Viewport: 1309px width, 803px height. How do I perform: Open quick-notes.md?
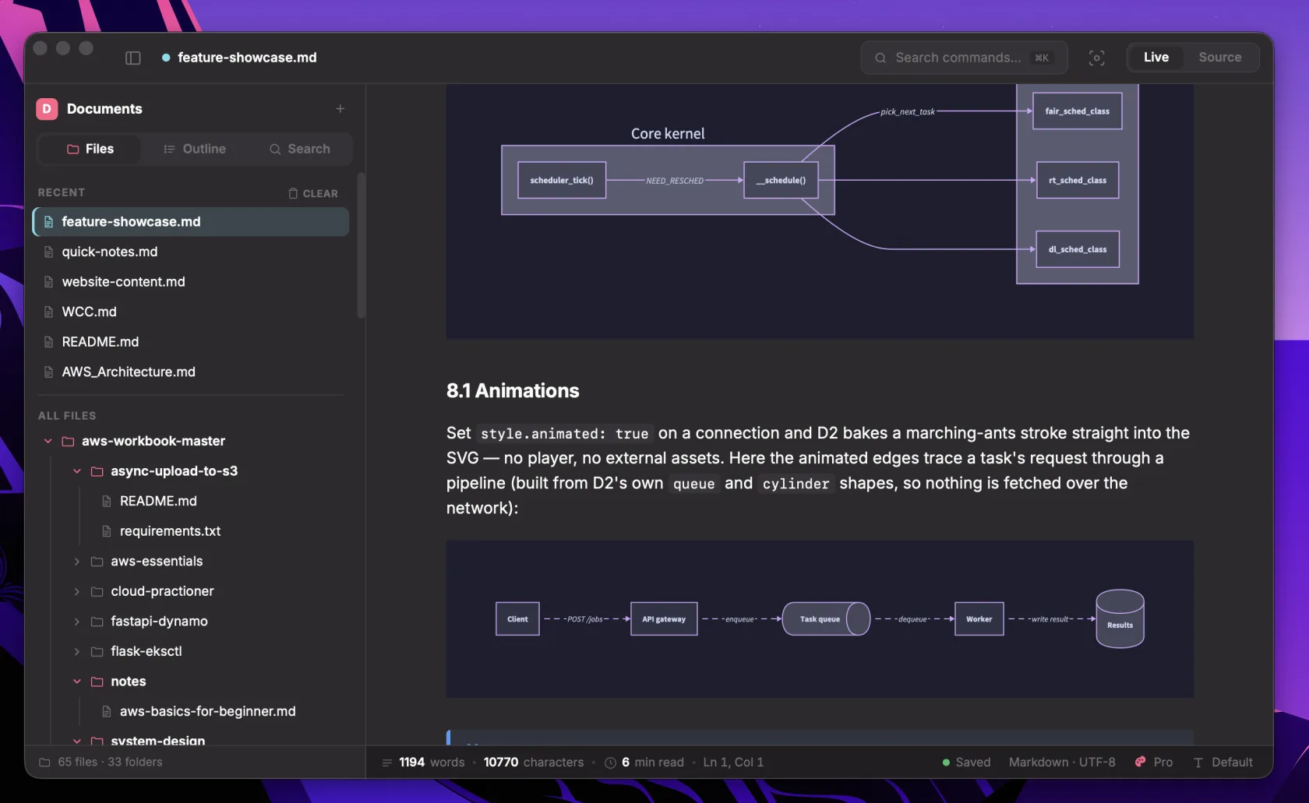click(x=191, y=252)
